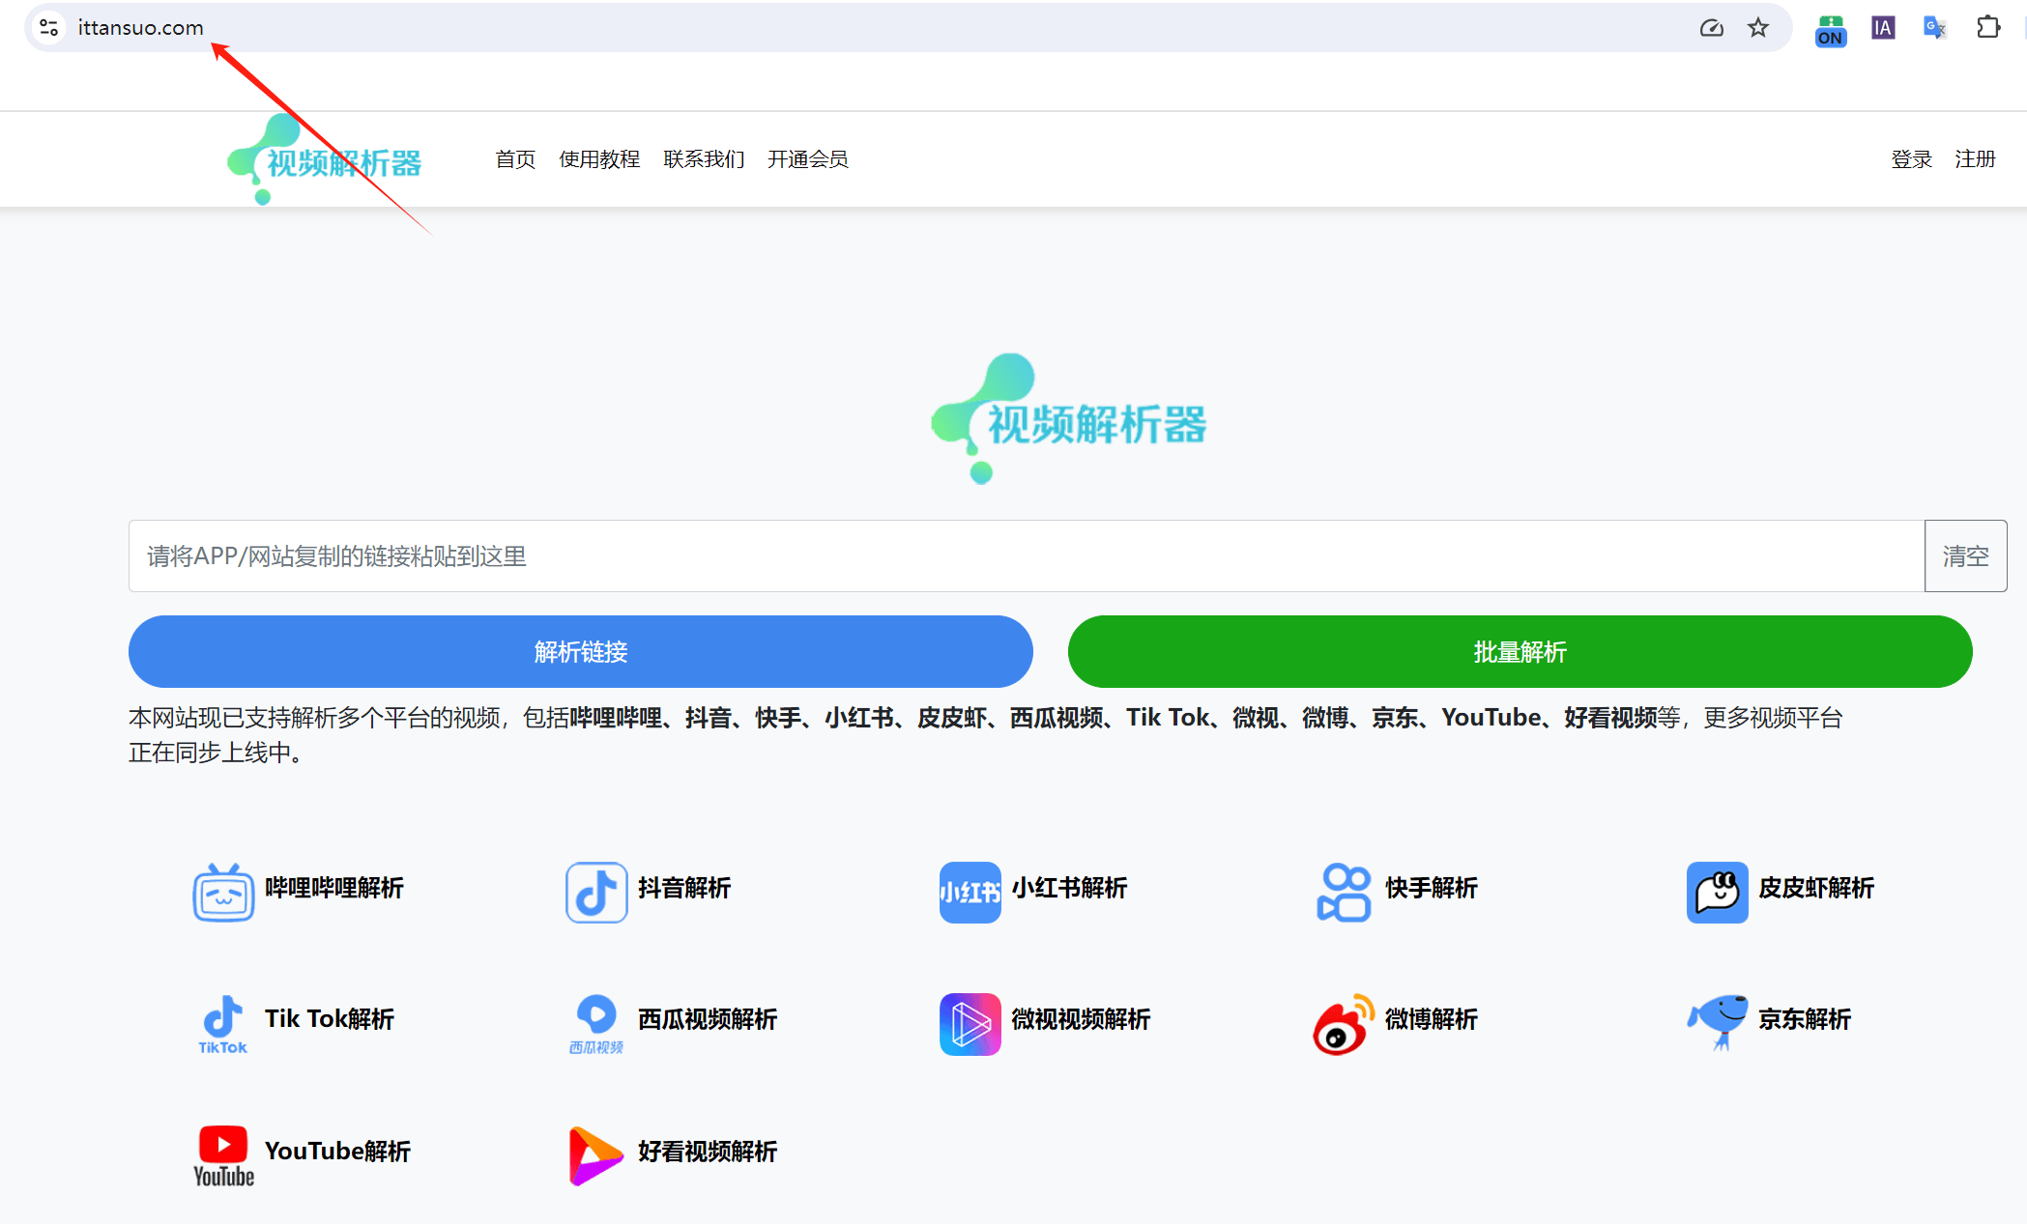Click the Kuaishou camera icon
The height and width of the screenshot is (1224, 2027).
tap(1344, 892)
